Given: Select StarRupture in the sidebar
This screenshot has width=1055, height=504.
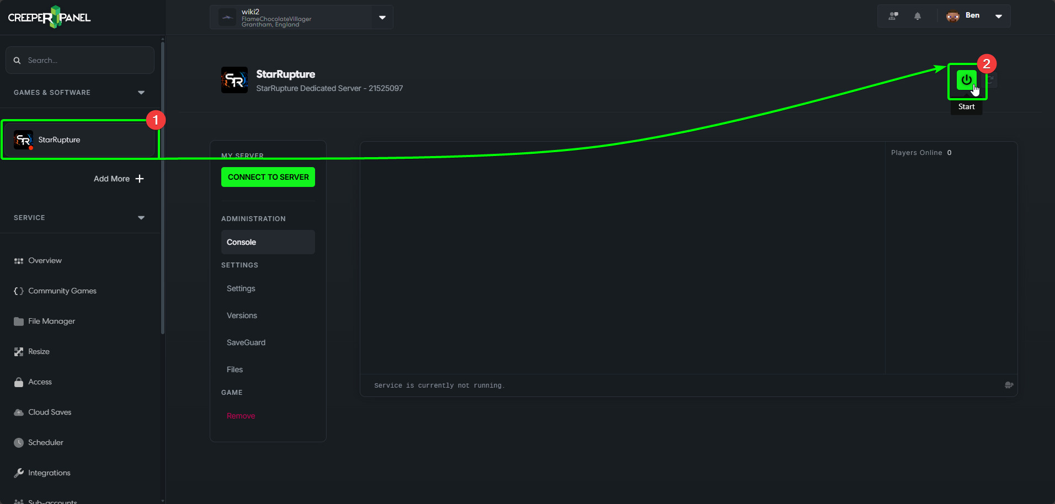Looking at the screenshot, I should coord(80,140).
